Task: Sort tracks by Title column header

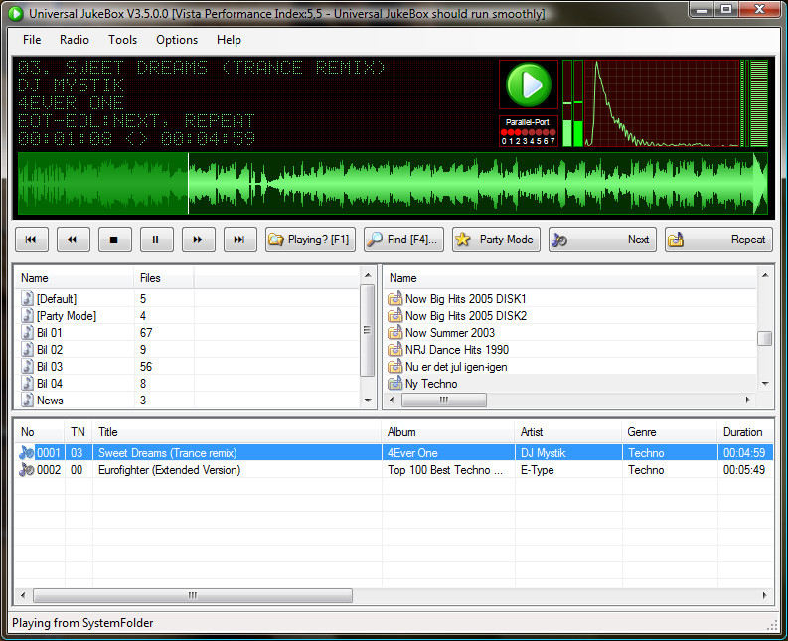Action: (237, 432)
